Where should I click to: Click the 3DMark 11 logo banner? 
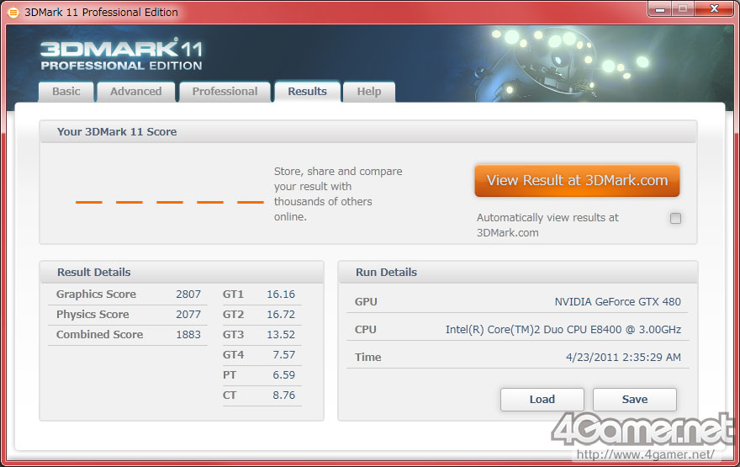coord(121,56)
